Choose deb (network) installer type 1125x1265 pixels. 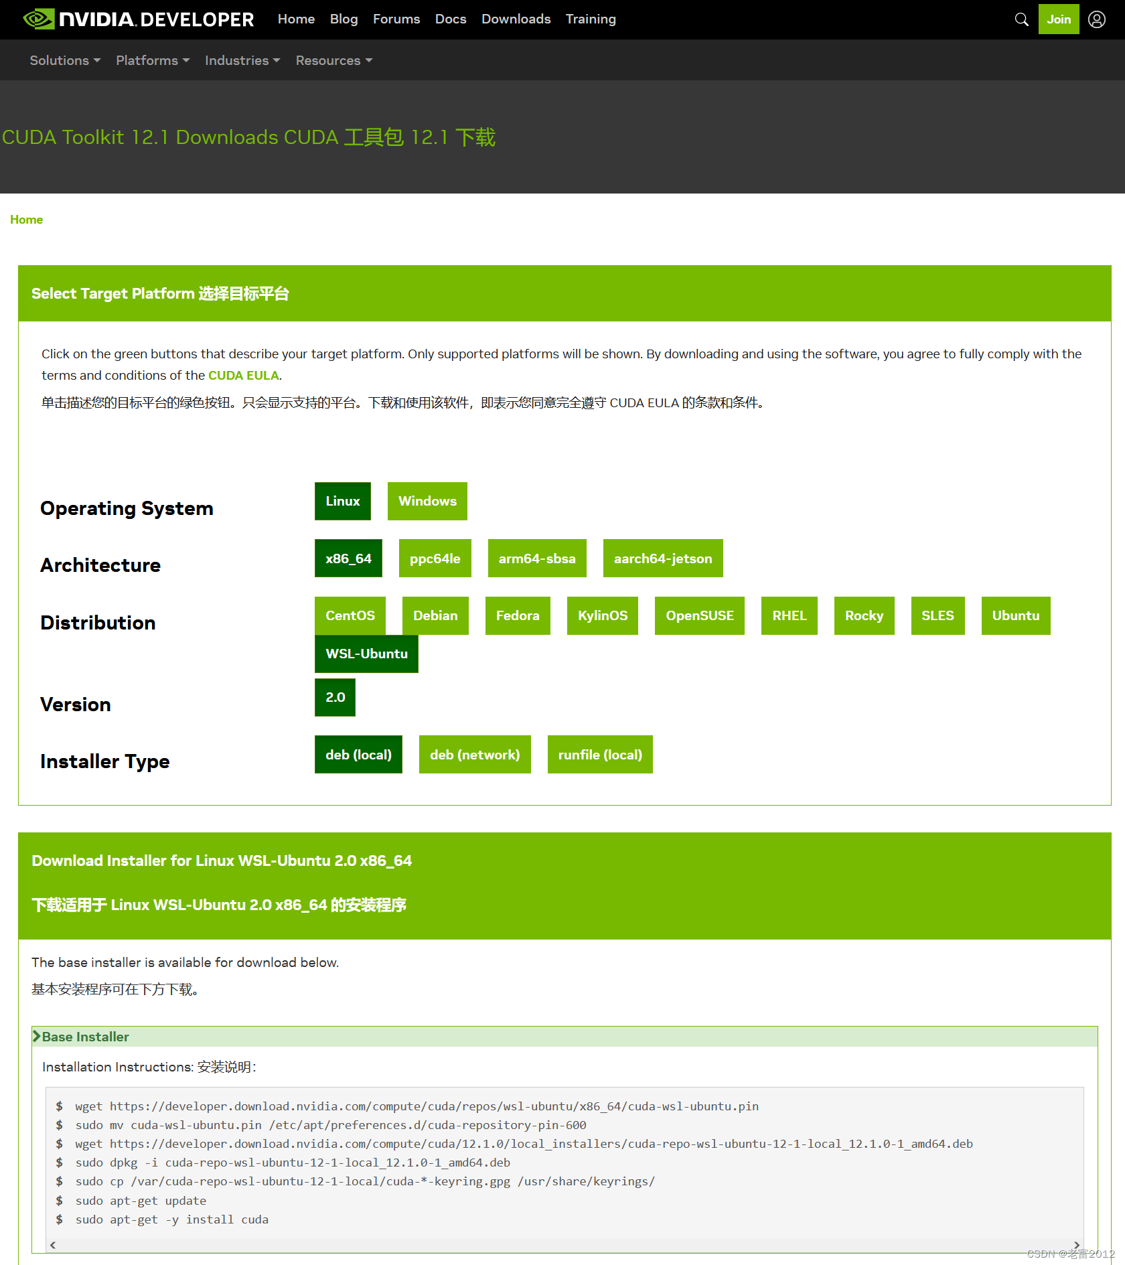pos(475,755)
